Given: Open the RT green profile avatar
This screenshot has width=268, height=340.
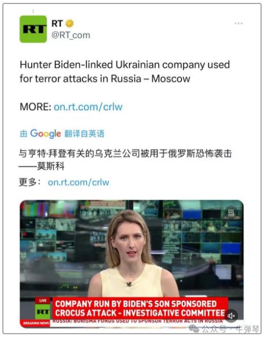Looking at the screenshot, I should [x=33, y=29].
